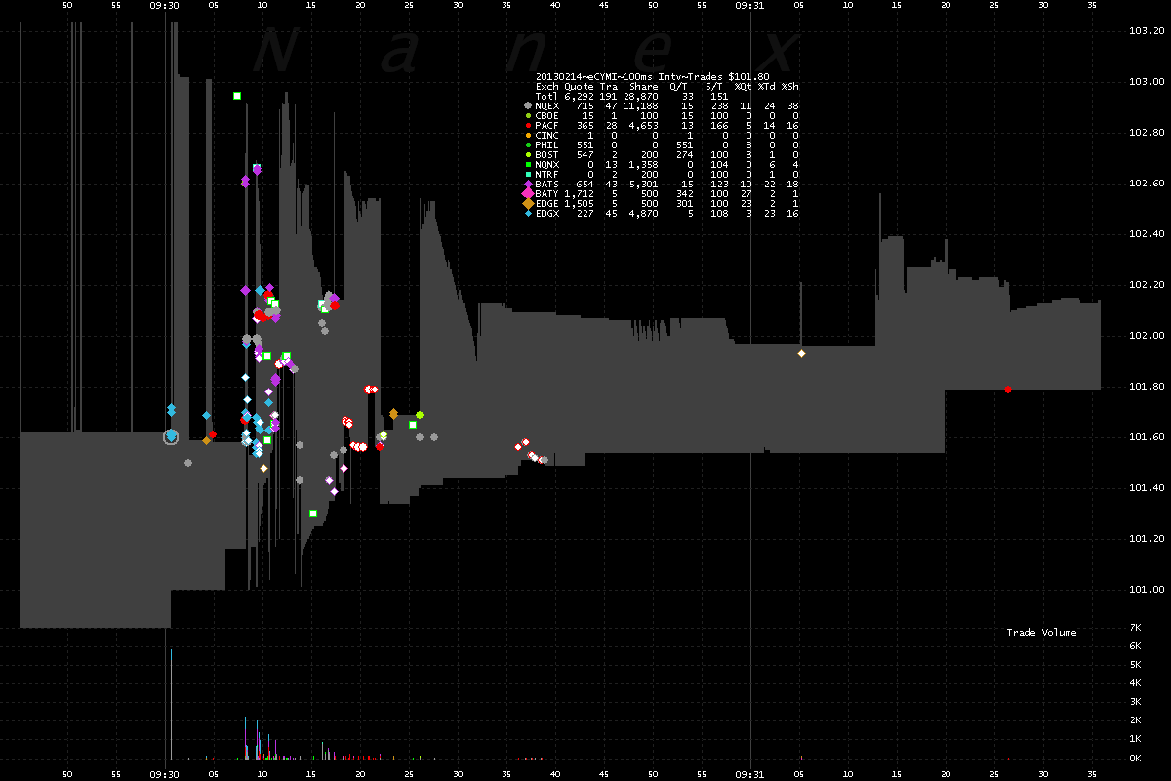Click total share value 28,870
This screenshot has width=1171, height=781.
(x=641, y=96)
